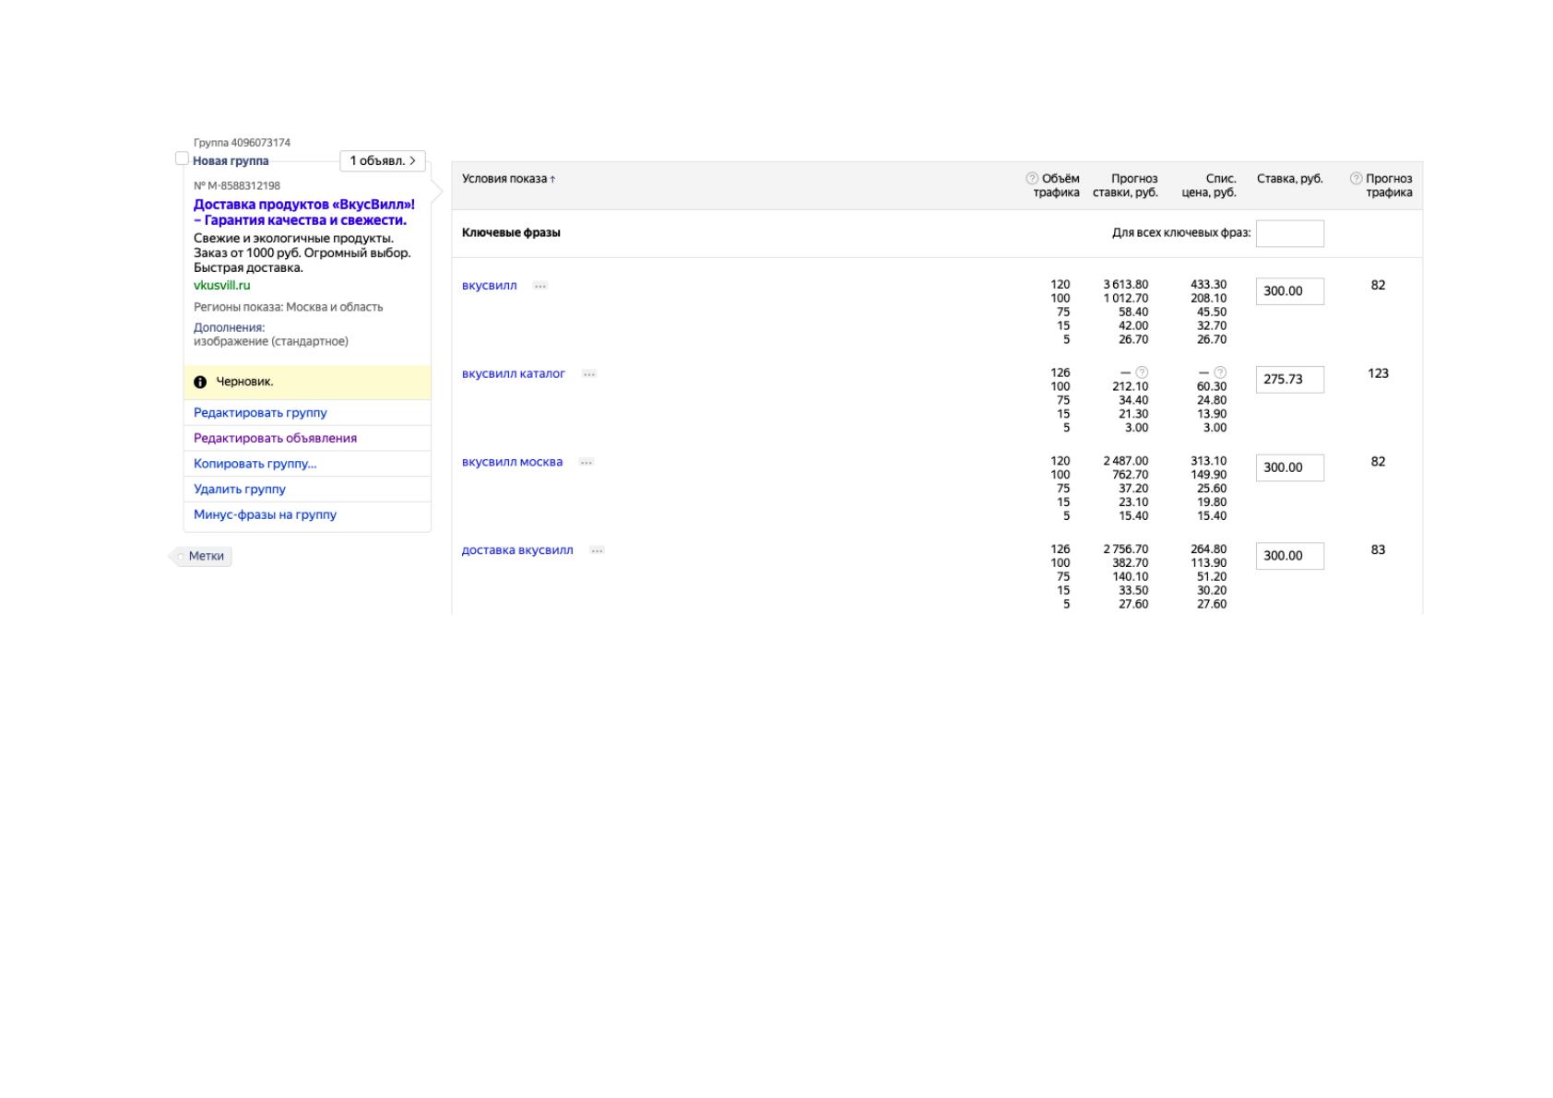Click the Дополнения link
This screenshot has width=1553, height=1098.
tap(229, 328)
